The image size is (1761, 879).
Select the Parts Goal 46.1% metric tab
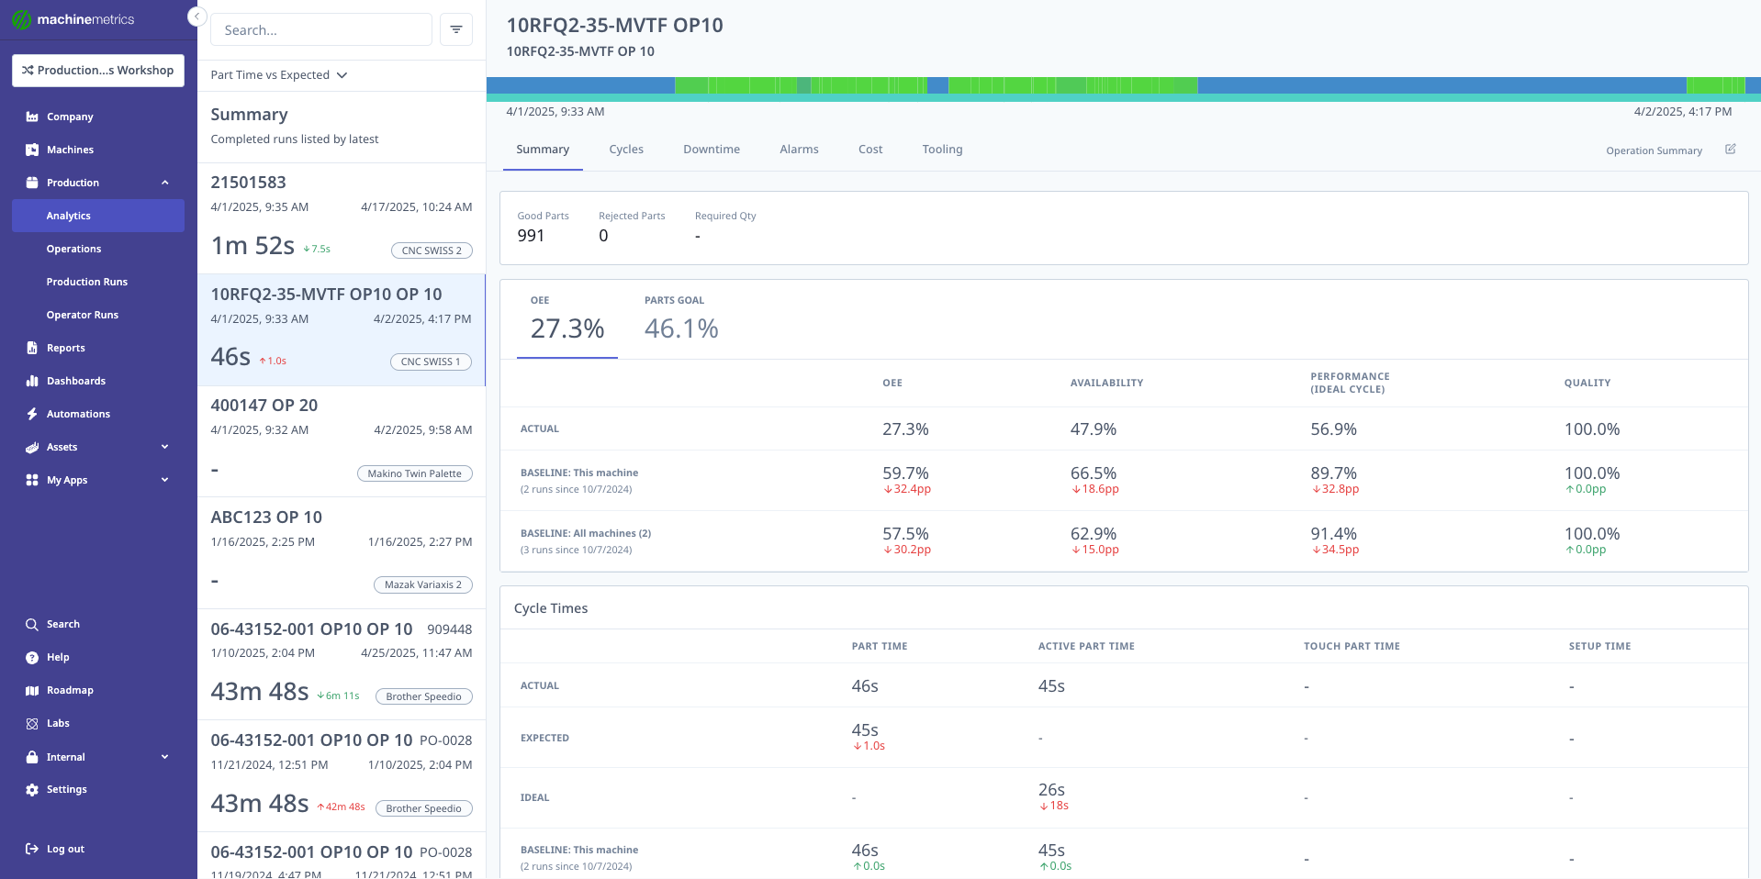coord(681,319)
